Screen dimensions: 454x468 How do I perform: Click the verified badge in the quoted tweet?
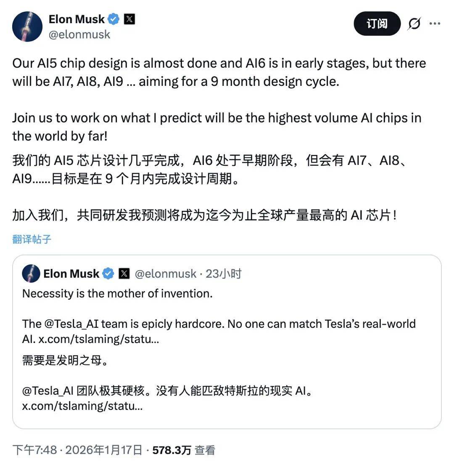[x=108, y=273]
